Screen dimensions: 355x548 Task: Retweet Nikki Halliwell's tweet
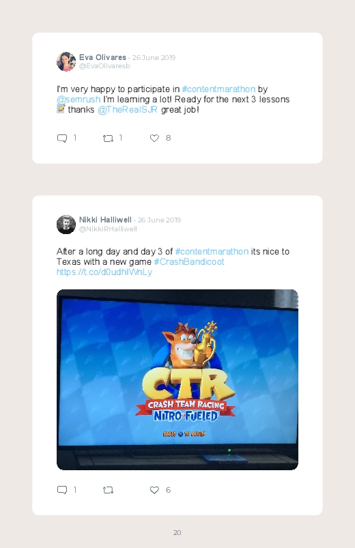tap(108, 491)
